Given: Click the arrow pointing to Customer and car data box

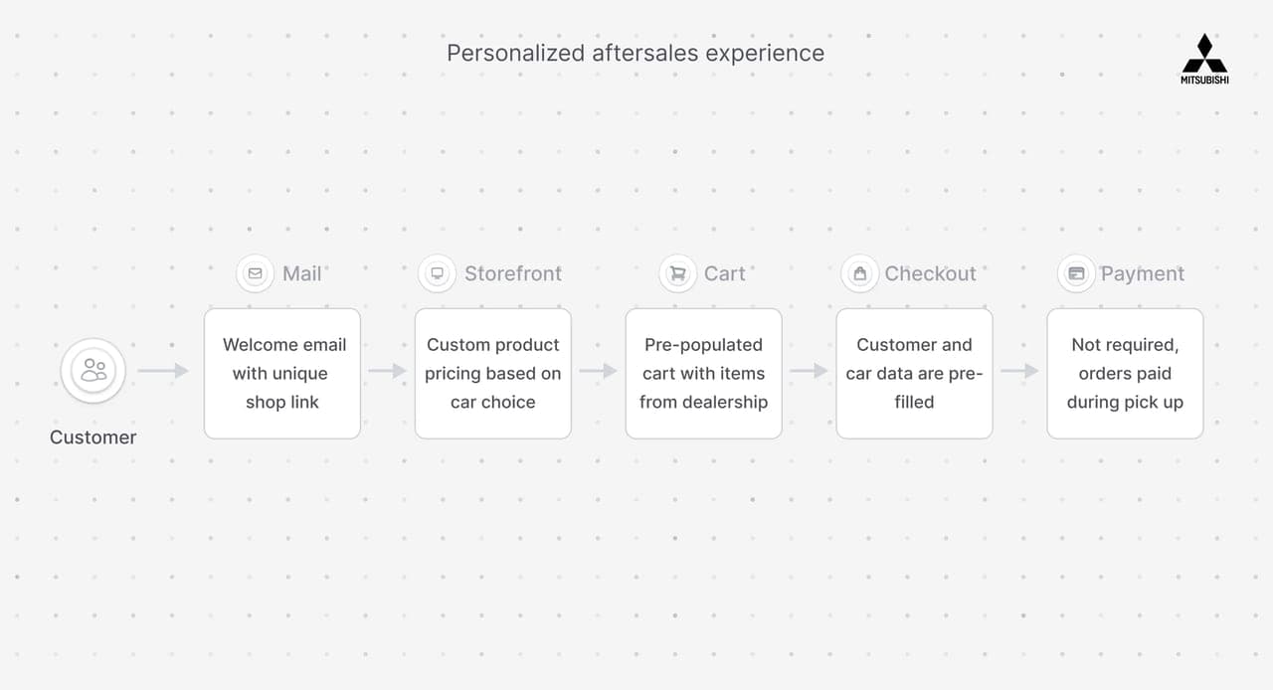Looking at the screenshot, I should point(809,371).
